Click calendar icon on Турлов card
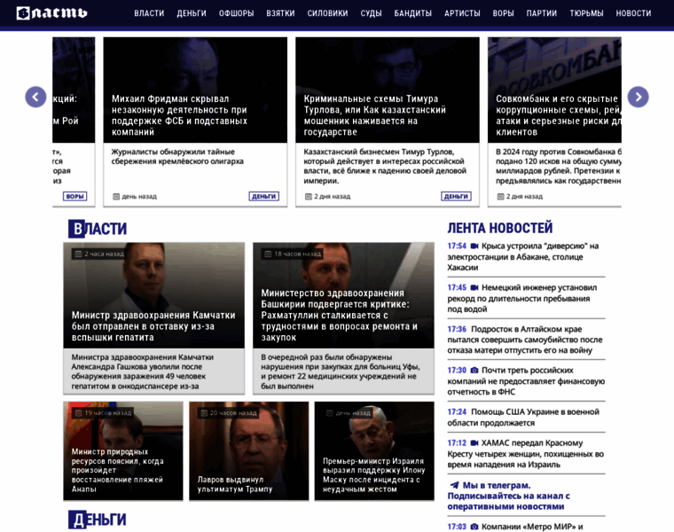674x532 pixels. tap(309, 196)
